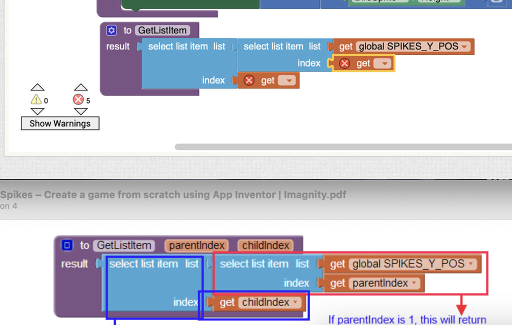Click the red X on the highlighted get block
Viewport: 512px width, 325px height.
tap(344, 63)
